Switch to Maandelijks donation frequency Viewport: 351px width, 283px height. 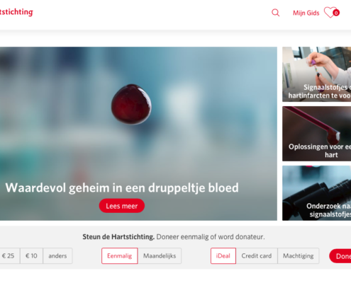(x=160, y=256)
